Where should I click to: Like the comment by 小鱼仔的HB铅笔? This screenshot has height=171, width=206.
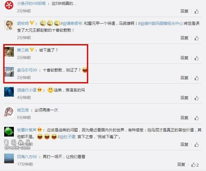pos(197,12)
